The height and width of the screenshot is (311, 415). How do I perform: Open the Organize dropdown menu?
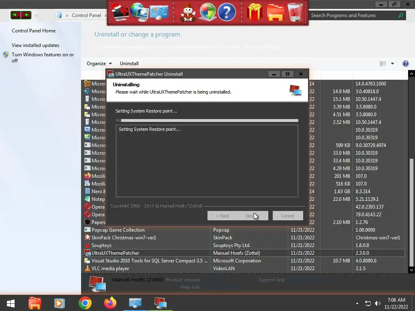[99, 64]
